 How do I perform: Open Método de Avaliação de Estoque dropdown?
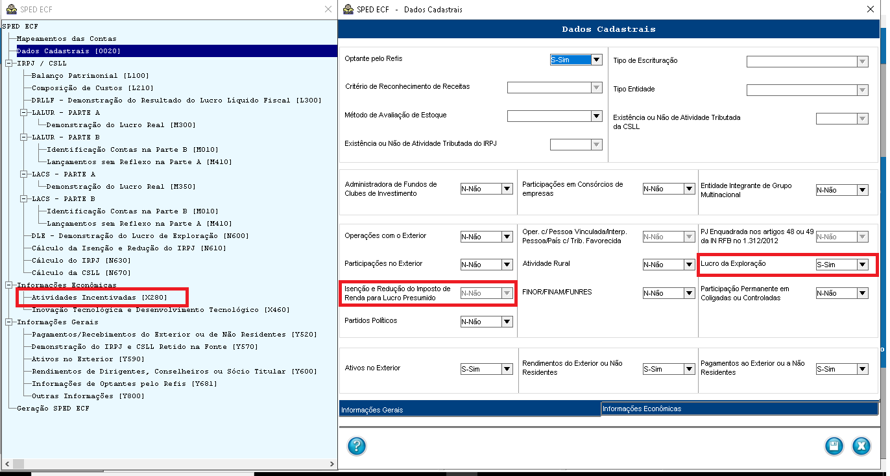pyautogui.click(x=597, y=116)
